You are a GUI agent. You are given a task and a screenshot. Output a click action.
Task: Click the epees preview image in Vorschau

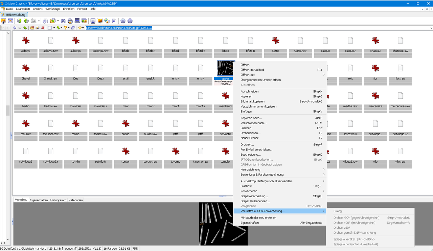coord(223,224)
